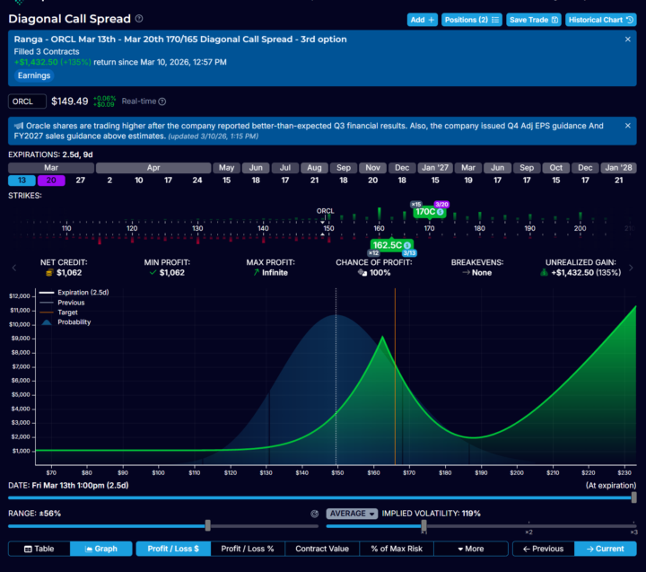Select Profit / Loss $ tab

[x=173, y=549]
